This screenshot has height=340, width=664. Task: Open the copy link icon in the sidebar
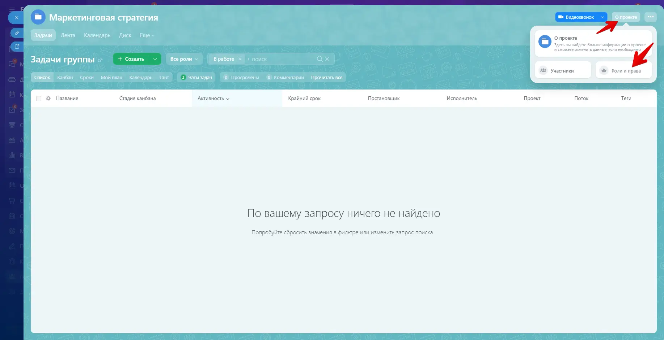16,33
